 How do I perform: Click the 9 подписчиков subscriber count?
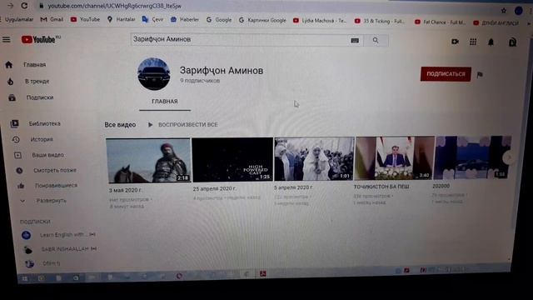(x=200, y=81)
